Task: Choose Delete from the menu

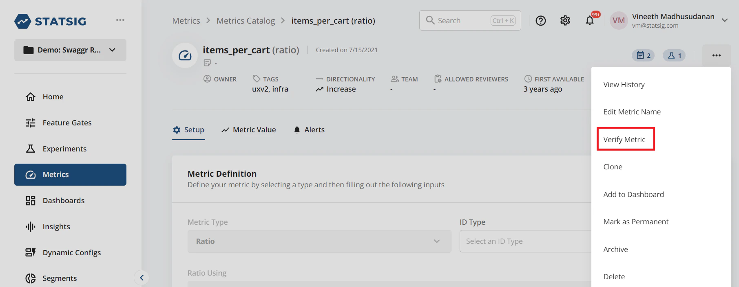Action: tap(661, 277)
